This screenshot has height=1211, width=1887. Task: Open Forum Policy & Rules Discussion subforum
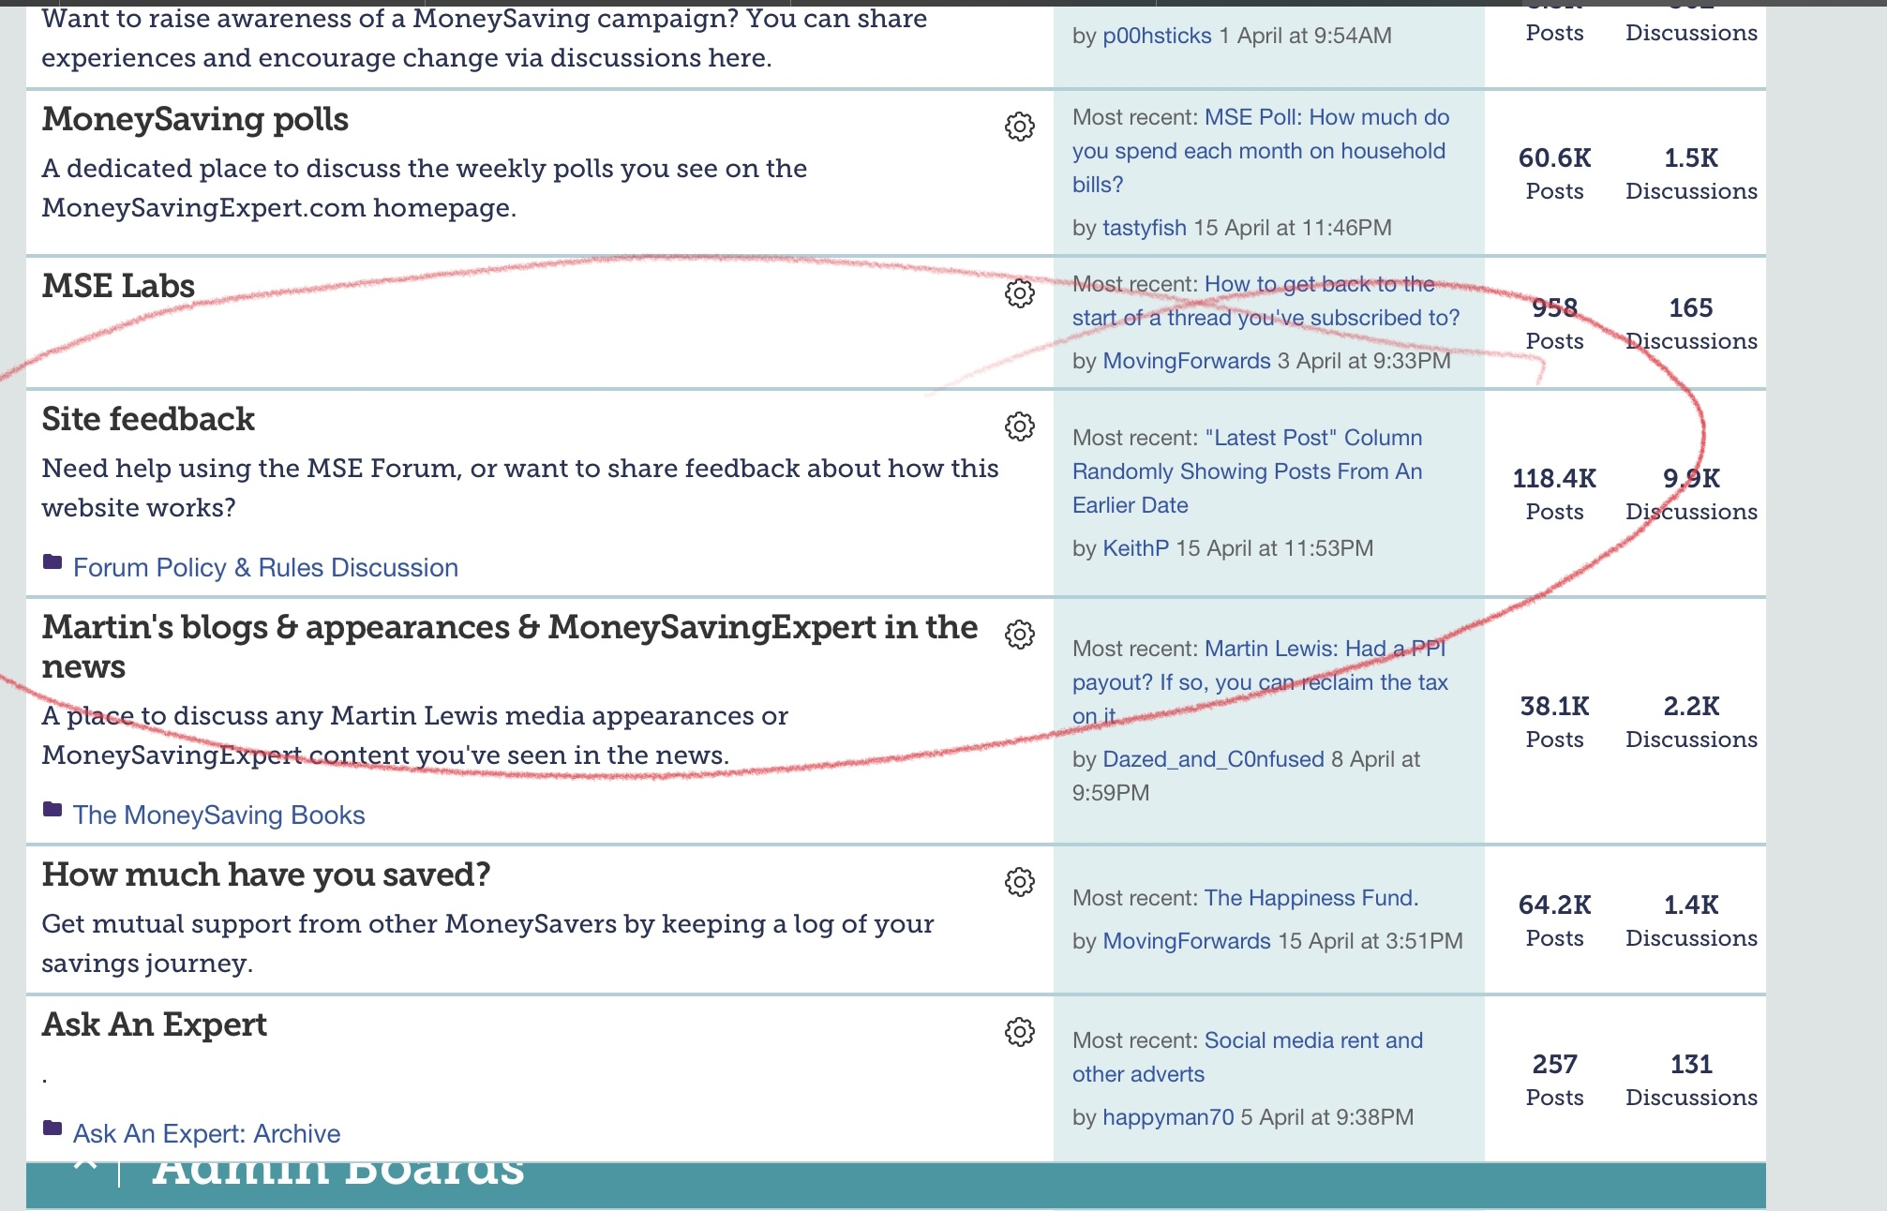click(265, 567)
